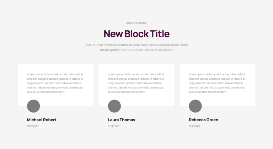Image resolution: width=273 pixels, height=149 pixels.
Task: Click the third testimonial card's Lorem ipsum text
Action: [217, 83]
